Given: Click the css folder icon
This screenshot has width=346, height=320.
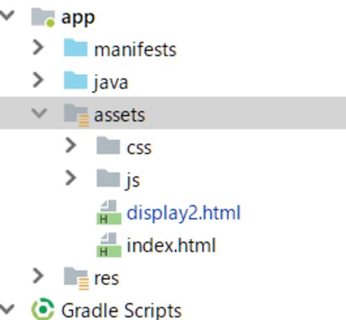Looking at the screenshot, I should click(x=108, y=145).
